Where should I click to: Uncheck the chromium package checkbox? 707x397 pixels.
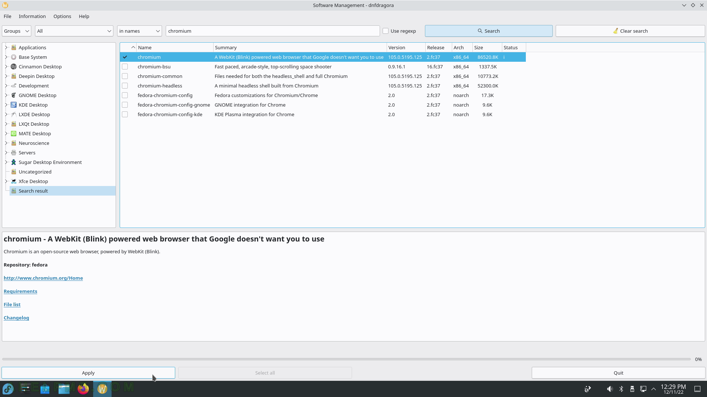pos(125,57)
